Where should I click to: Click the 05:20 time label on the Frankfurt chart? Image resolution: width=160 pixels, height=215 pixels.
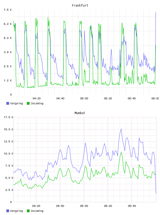108,98
